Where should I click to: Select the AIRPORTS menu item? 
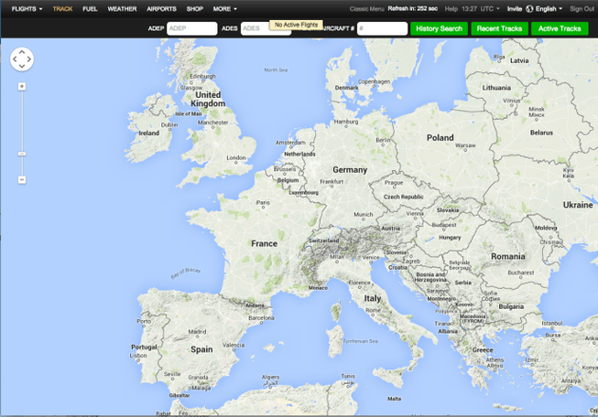(161, 9)
